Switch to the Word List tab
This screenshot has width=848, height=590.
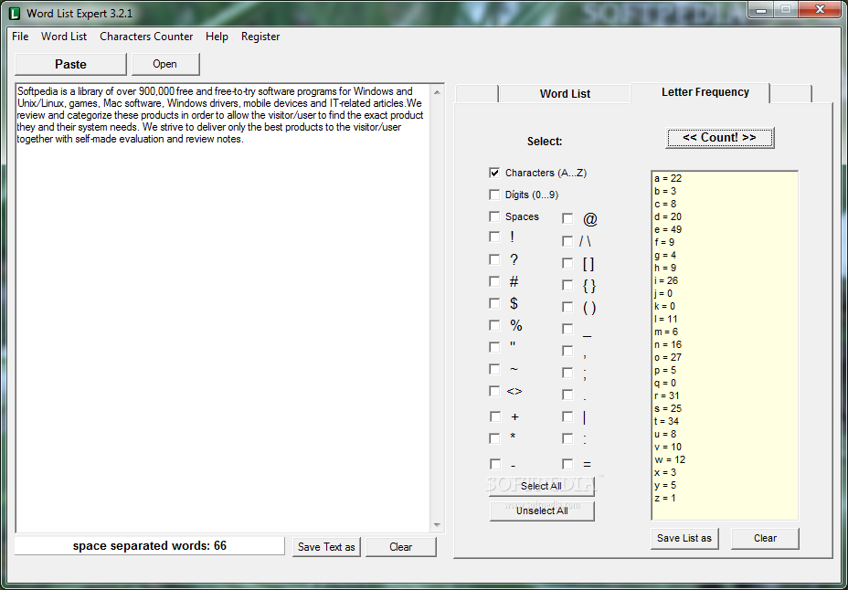click(x=565, y=94)
